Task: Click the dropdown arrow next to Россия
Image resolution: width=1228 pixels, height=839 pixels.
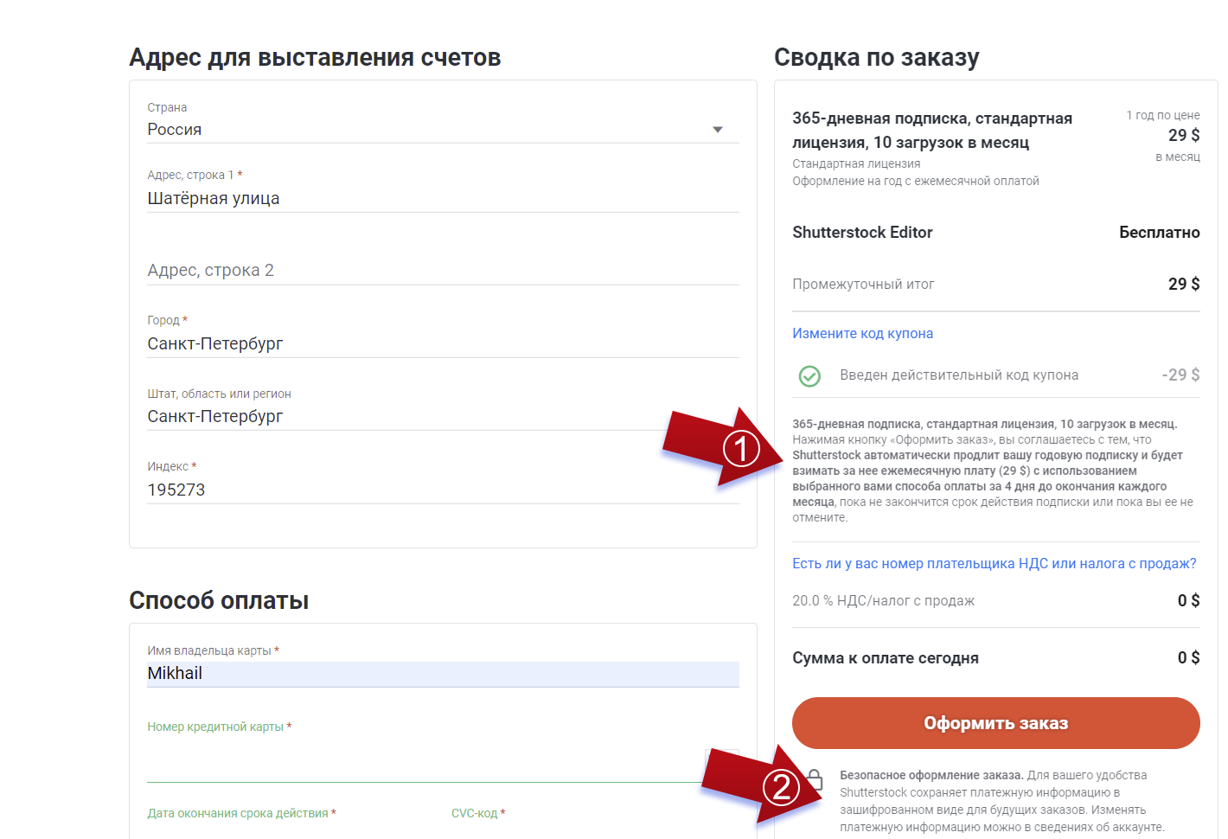Action: (x=718, y=129)
